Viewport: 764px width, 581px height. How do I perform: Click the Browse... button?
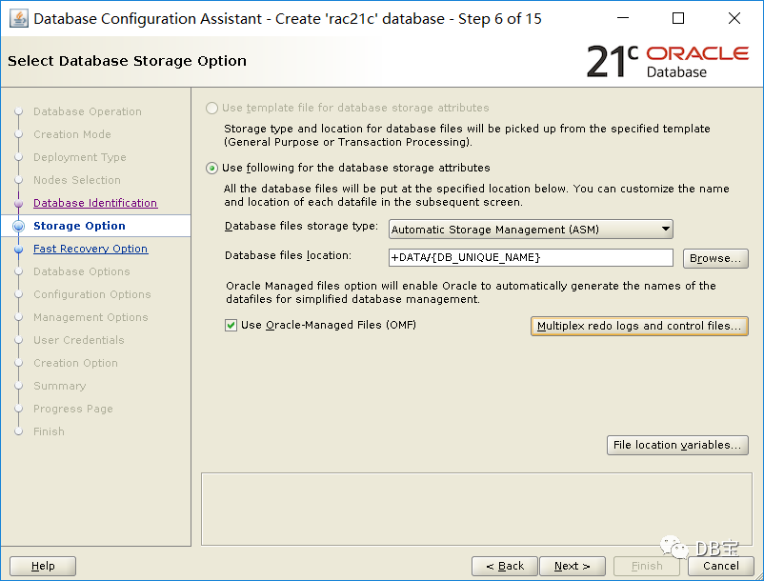pos(715,258)
